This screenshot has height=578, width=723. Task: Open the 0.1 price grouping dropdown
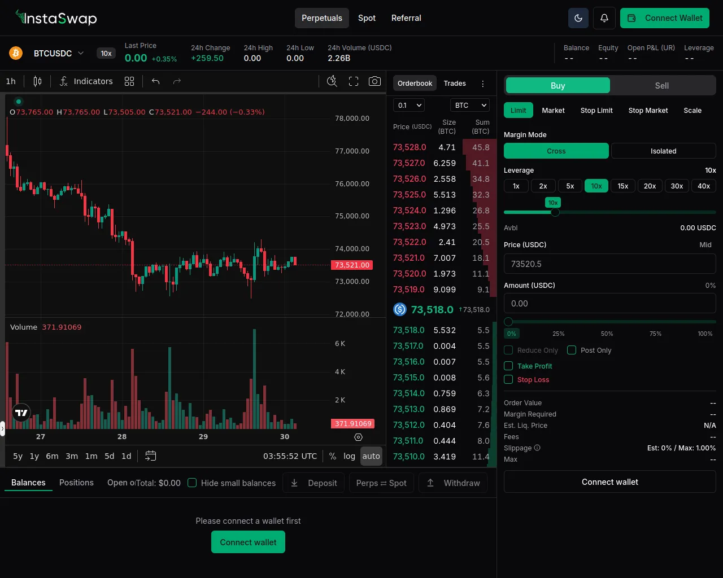409,105
